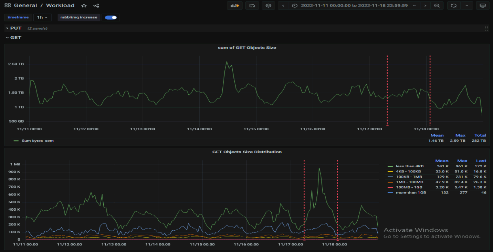Save the dashboard with the disk icon
The image size is (493, 252).
252,6
